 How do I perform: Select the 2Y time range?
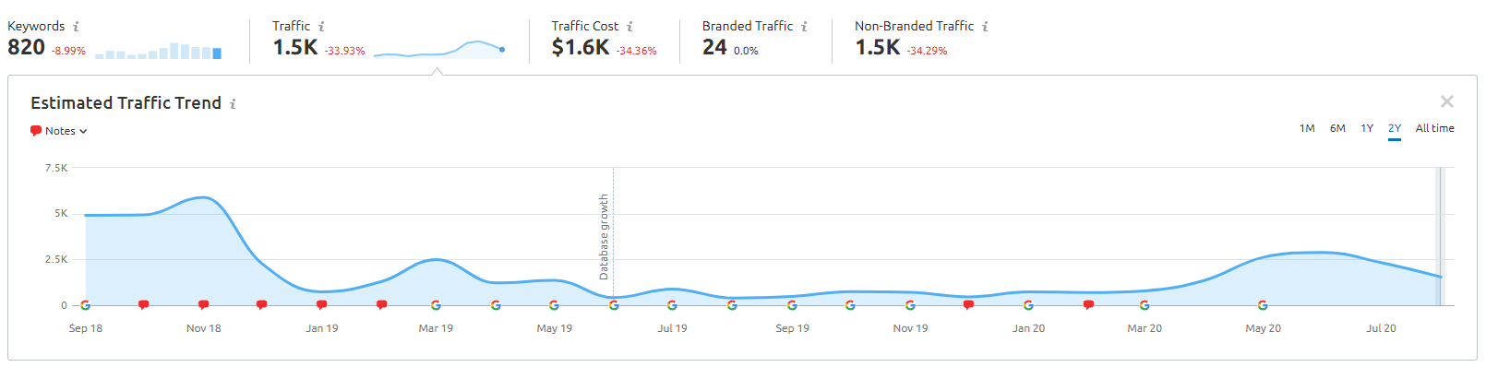(x=1395, y=128)
